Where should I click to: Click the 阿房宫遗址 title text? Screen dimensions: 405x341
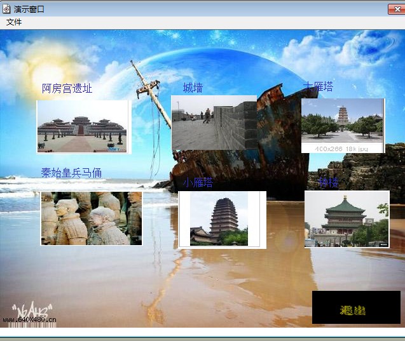click(x=67, y=88)
